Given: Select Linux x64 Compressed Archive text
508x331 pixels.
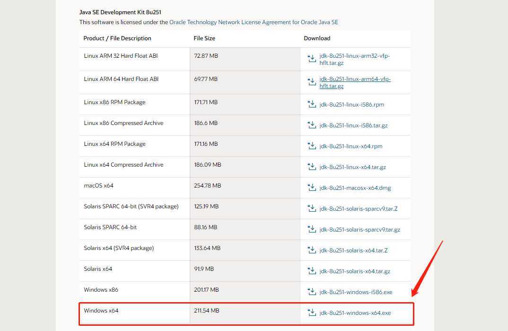Looking at the screenshot, I should point(123,165).
